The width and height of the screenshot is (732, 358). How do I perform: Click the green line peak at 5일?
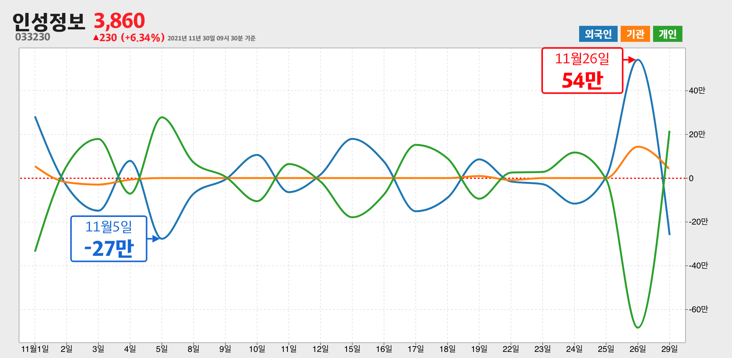point(162,117)
